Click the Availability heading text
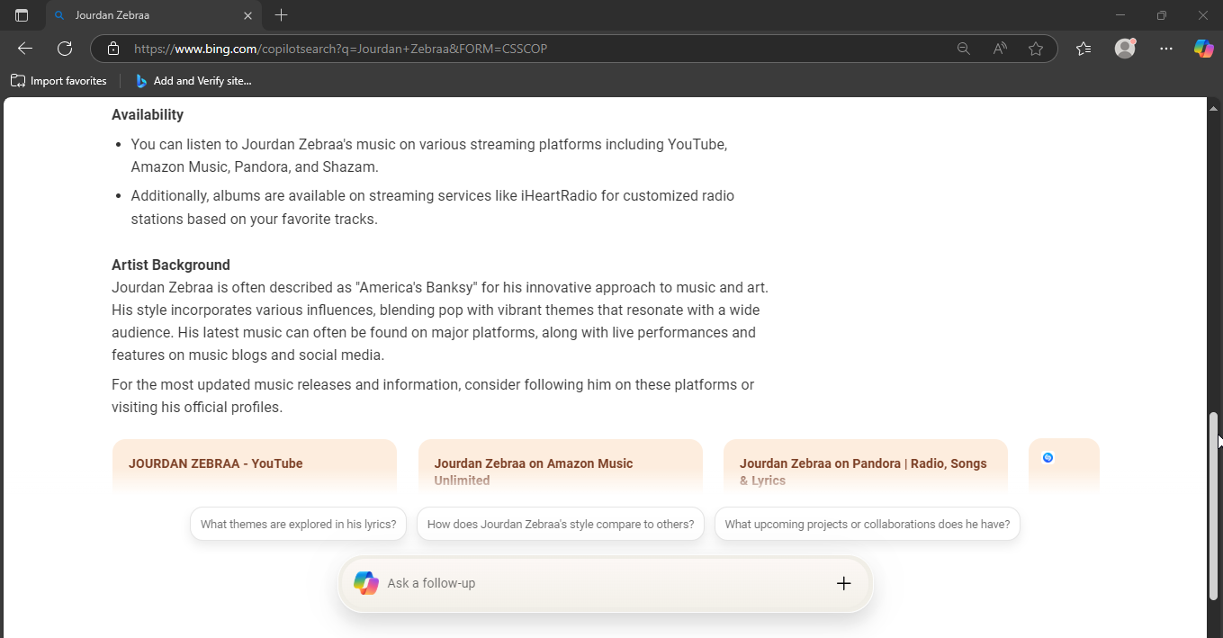The width and height of the screenshot is (1223, 638). [x=148, y=114]
